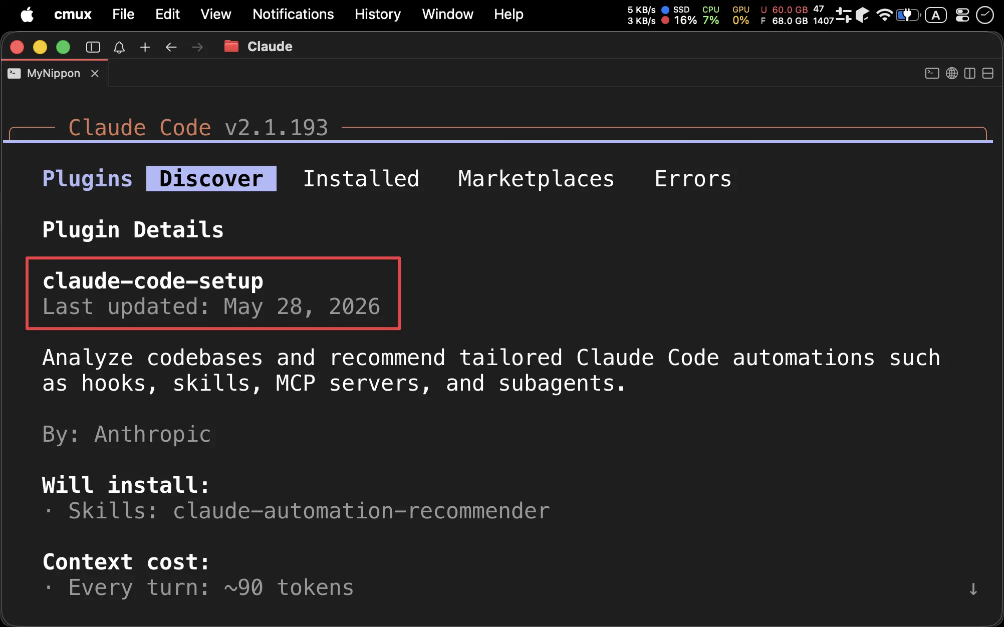The image size is (1004, 627).
Task: Split pane vertically icon
Action: (970, 74)
